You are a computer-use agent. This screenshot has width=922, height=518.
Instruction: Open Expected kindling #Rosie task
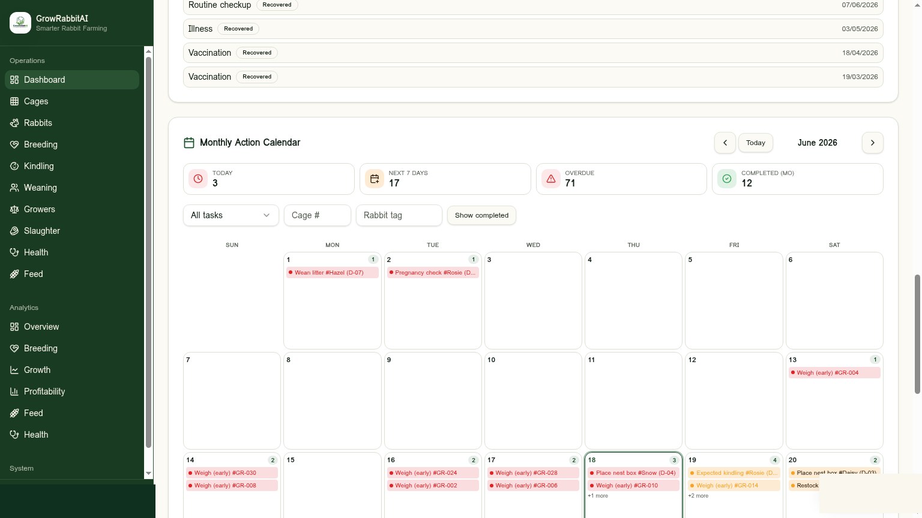734,472
